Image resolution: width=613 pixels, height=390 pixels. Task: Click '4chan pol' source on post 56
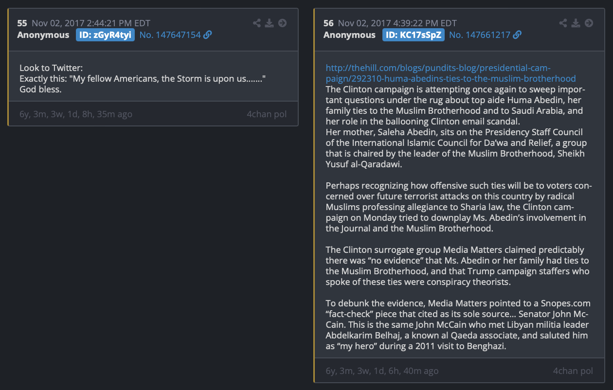coord(573,371)
